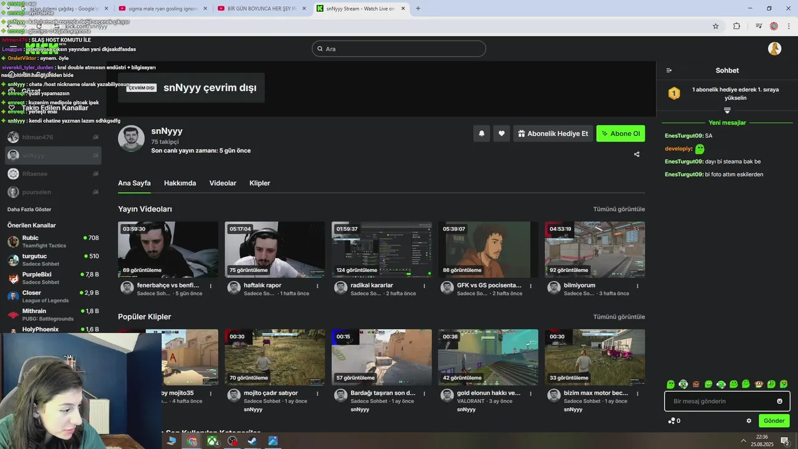Send the message with Gönder button
Viewport: 798px width, 449px height.
pyautogui.click(x=774, y=421)
